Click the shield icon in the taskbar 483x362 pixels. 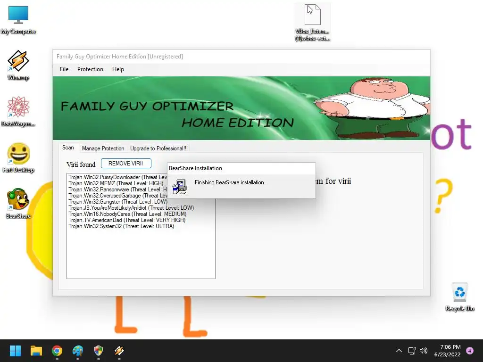(98, 351)
